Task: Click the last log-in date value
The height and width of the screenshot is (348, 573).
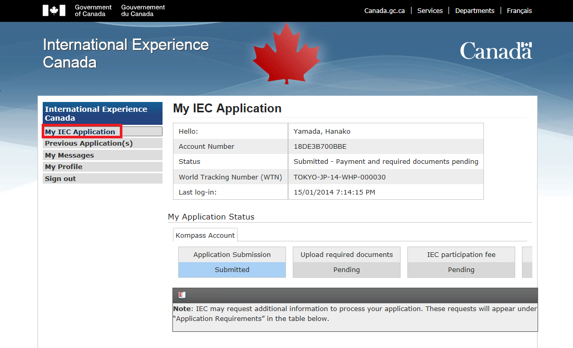Action: click(334, 192)
